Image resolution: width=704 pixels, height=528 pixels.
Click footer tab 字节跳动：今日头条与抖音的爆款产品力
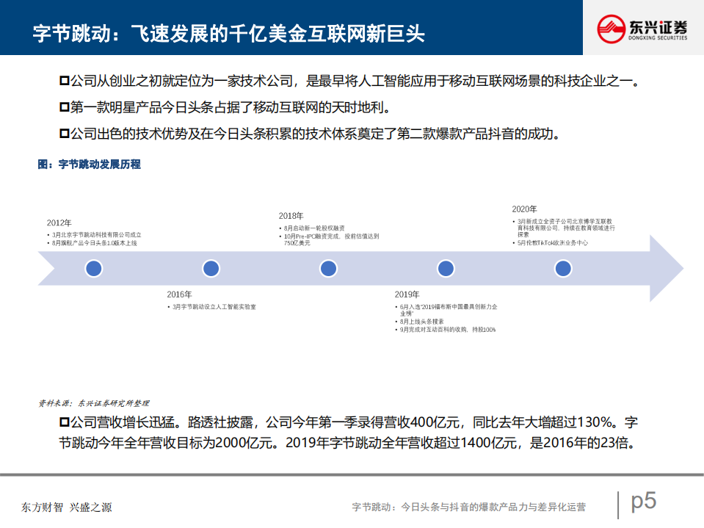point(468,505)
